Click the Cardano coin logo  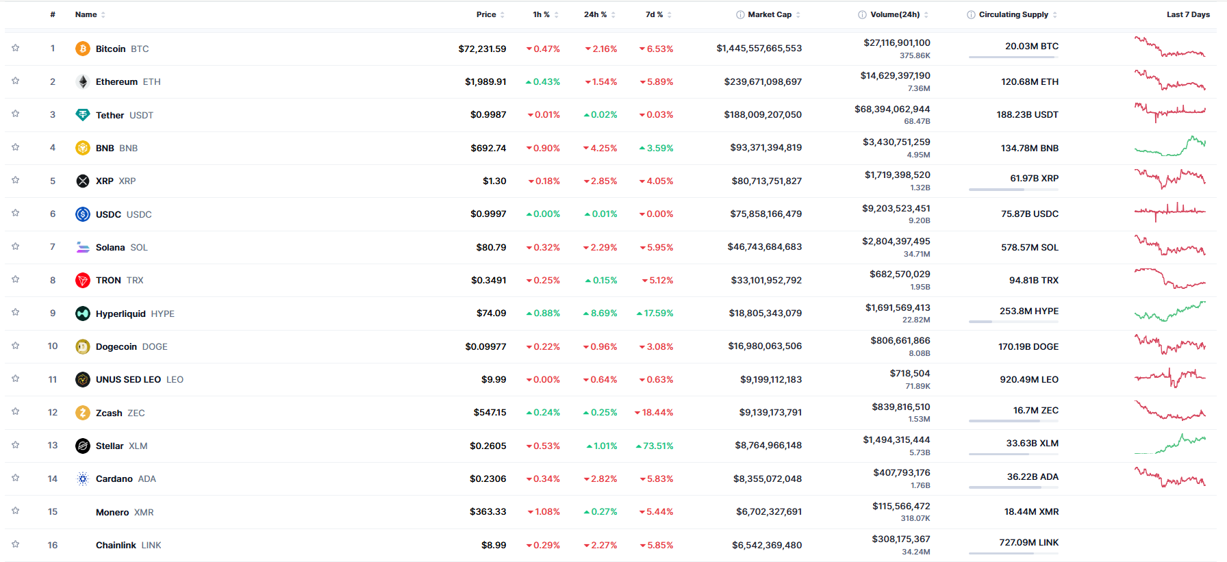click(x=83, y=478)
